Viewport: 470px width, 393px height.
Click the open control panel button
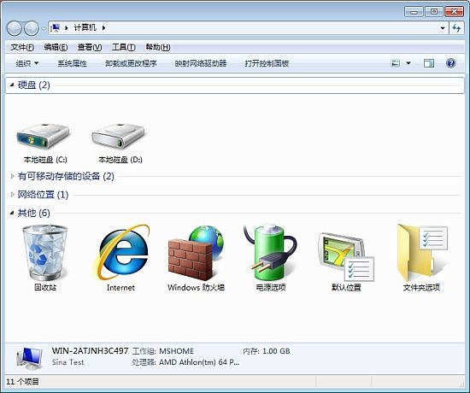[267, 63]
